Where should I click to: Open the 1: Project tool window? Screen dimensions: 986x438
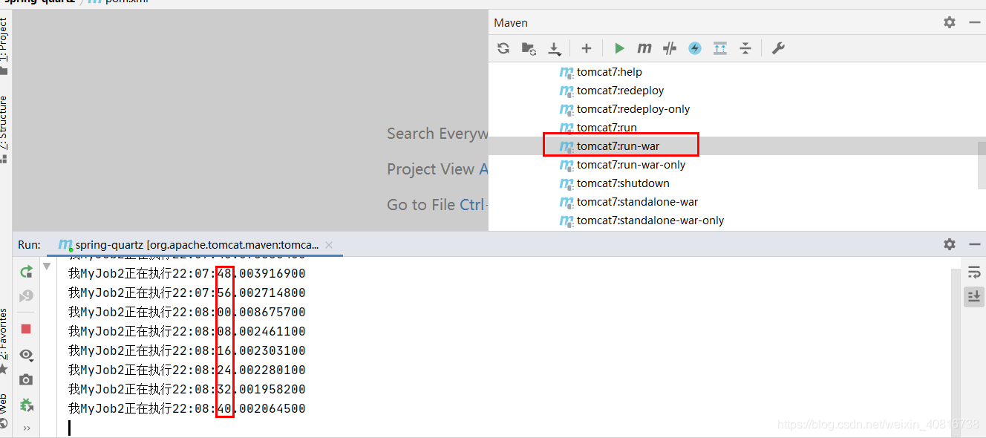point(4,45)
